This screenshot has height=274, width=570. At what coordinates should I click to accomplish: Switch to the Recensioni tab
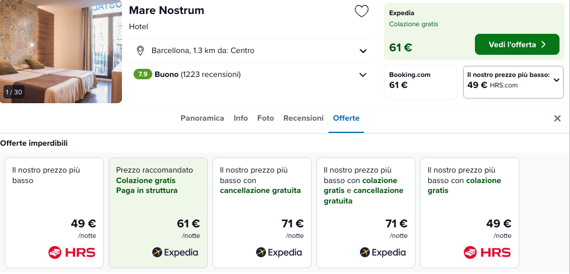tap(303, 118)
